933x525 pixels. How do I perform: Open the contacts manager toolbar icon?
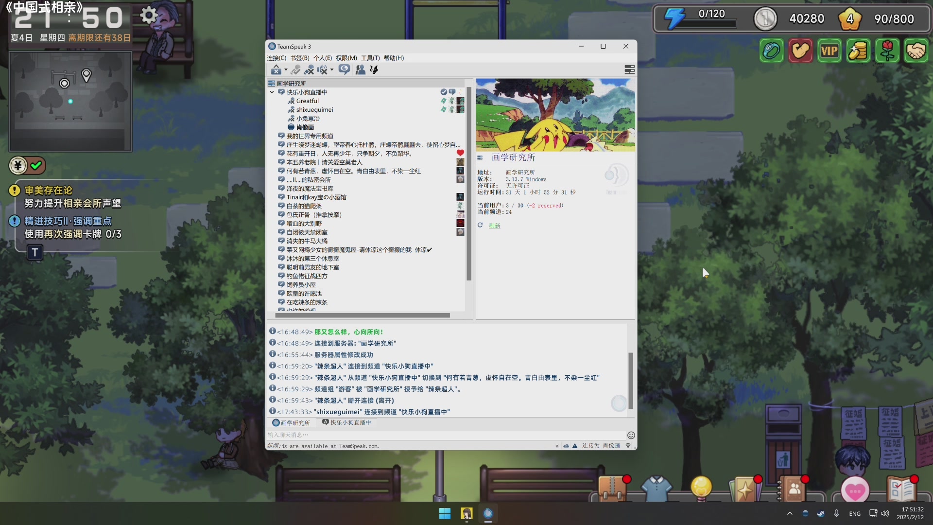click(360, 70)
